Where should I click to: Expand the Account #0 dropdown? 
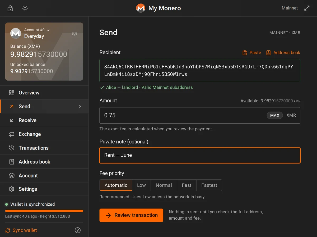coord(37,30)
